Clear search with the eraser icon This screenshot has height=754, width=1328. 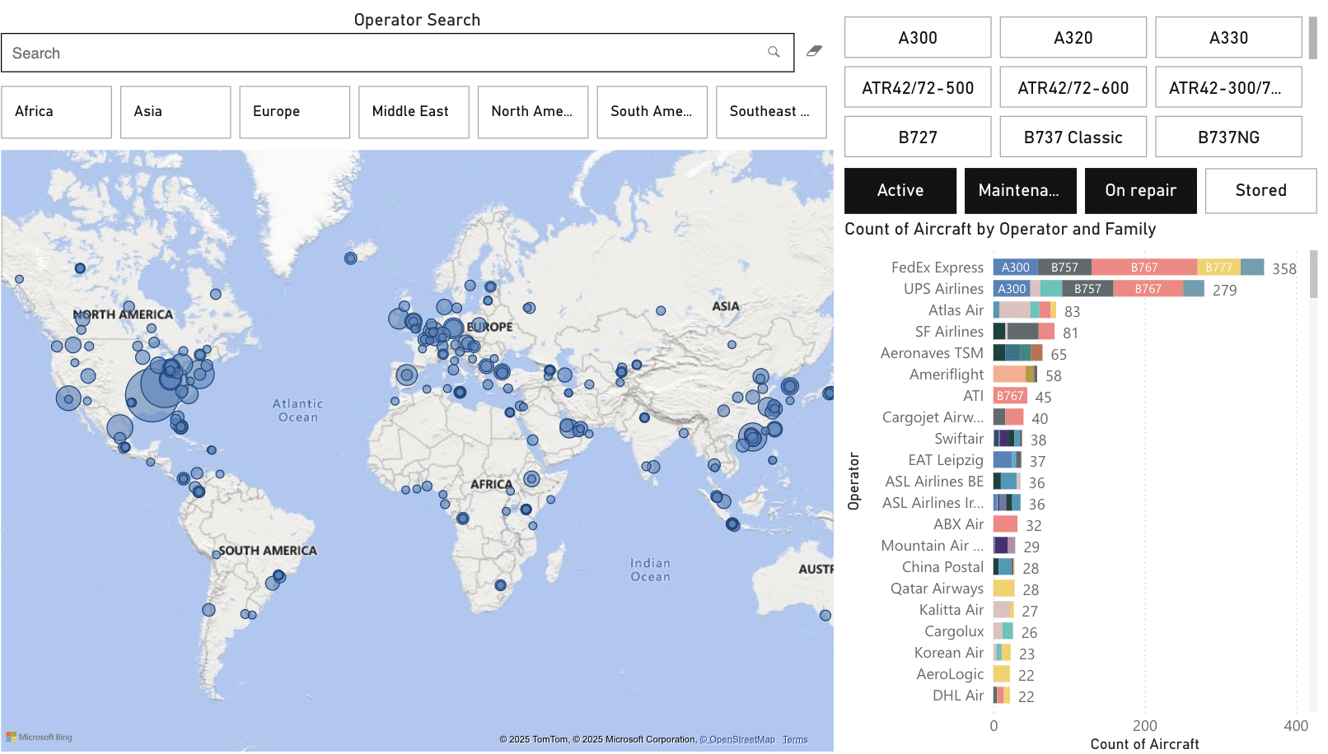pyautogui.click(x=814, y=51)
